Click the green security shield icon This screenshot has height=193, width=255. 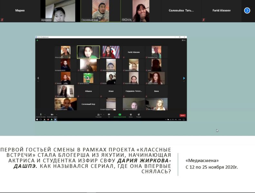(37, 40)
